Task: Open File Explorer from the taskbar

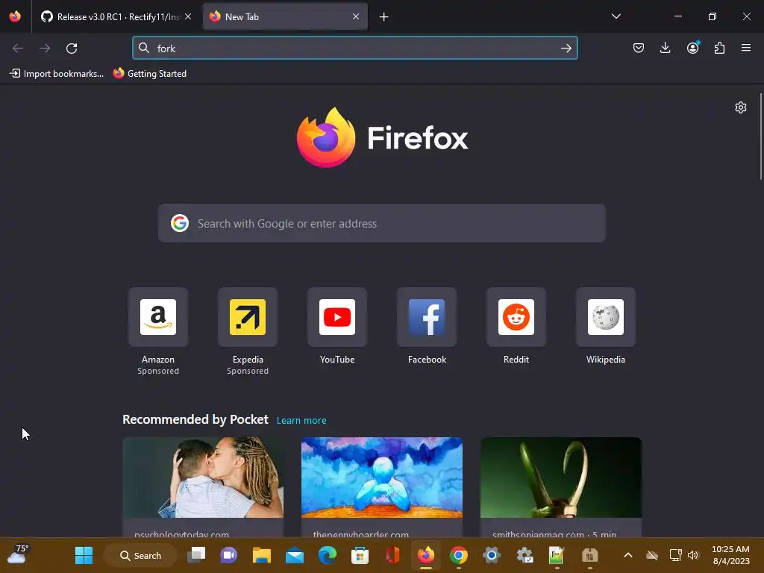Action: click(262, 555)
